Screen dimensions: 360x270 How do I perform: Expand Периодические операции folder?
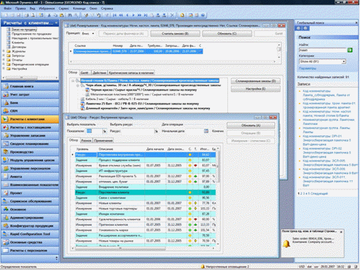coord(3,64)
